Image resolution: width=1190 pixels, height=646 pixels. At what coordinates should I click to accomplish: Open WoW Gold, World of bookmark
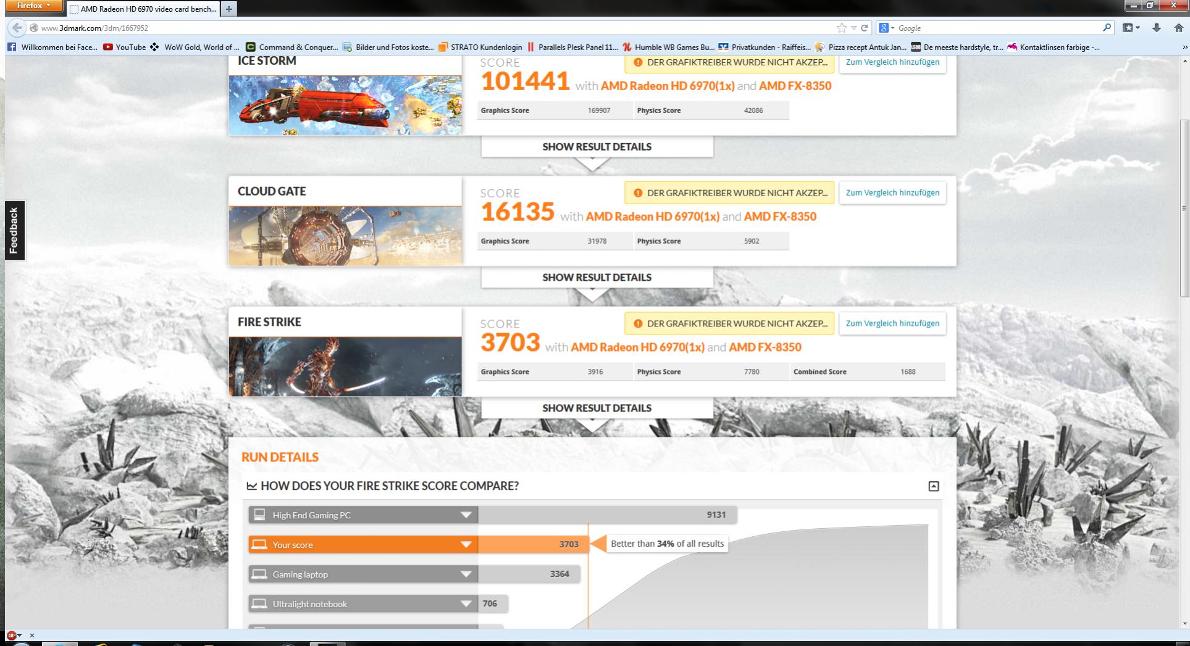point(195,47)
